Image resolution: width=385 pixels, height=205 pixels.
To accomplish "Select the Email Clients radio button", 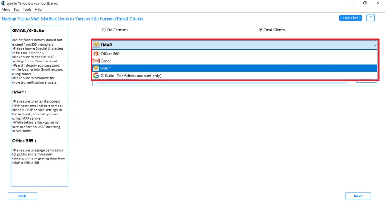I will tap(261, 30).
